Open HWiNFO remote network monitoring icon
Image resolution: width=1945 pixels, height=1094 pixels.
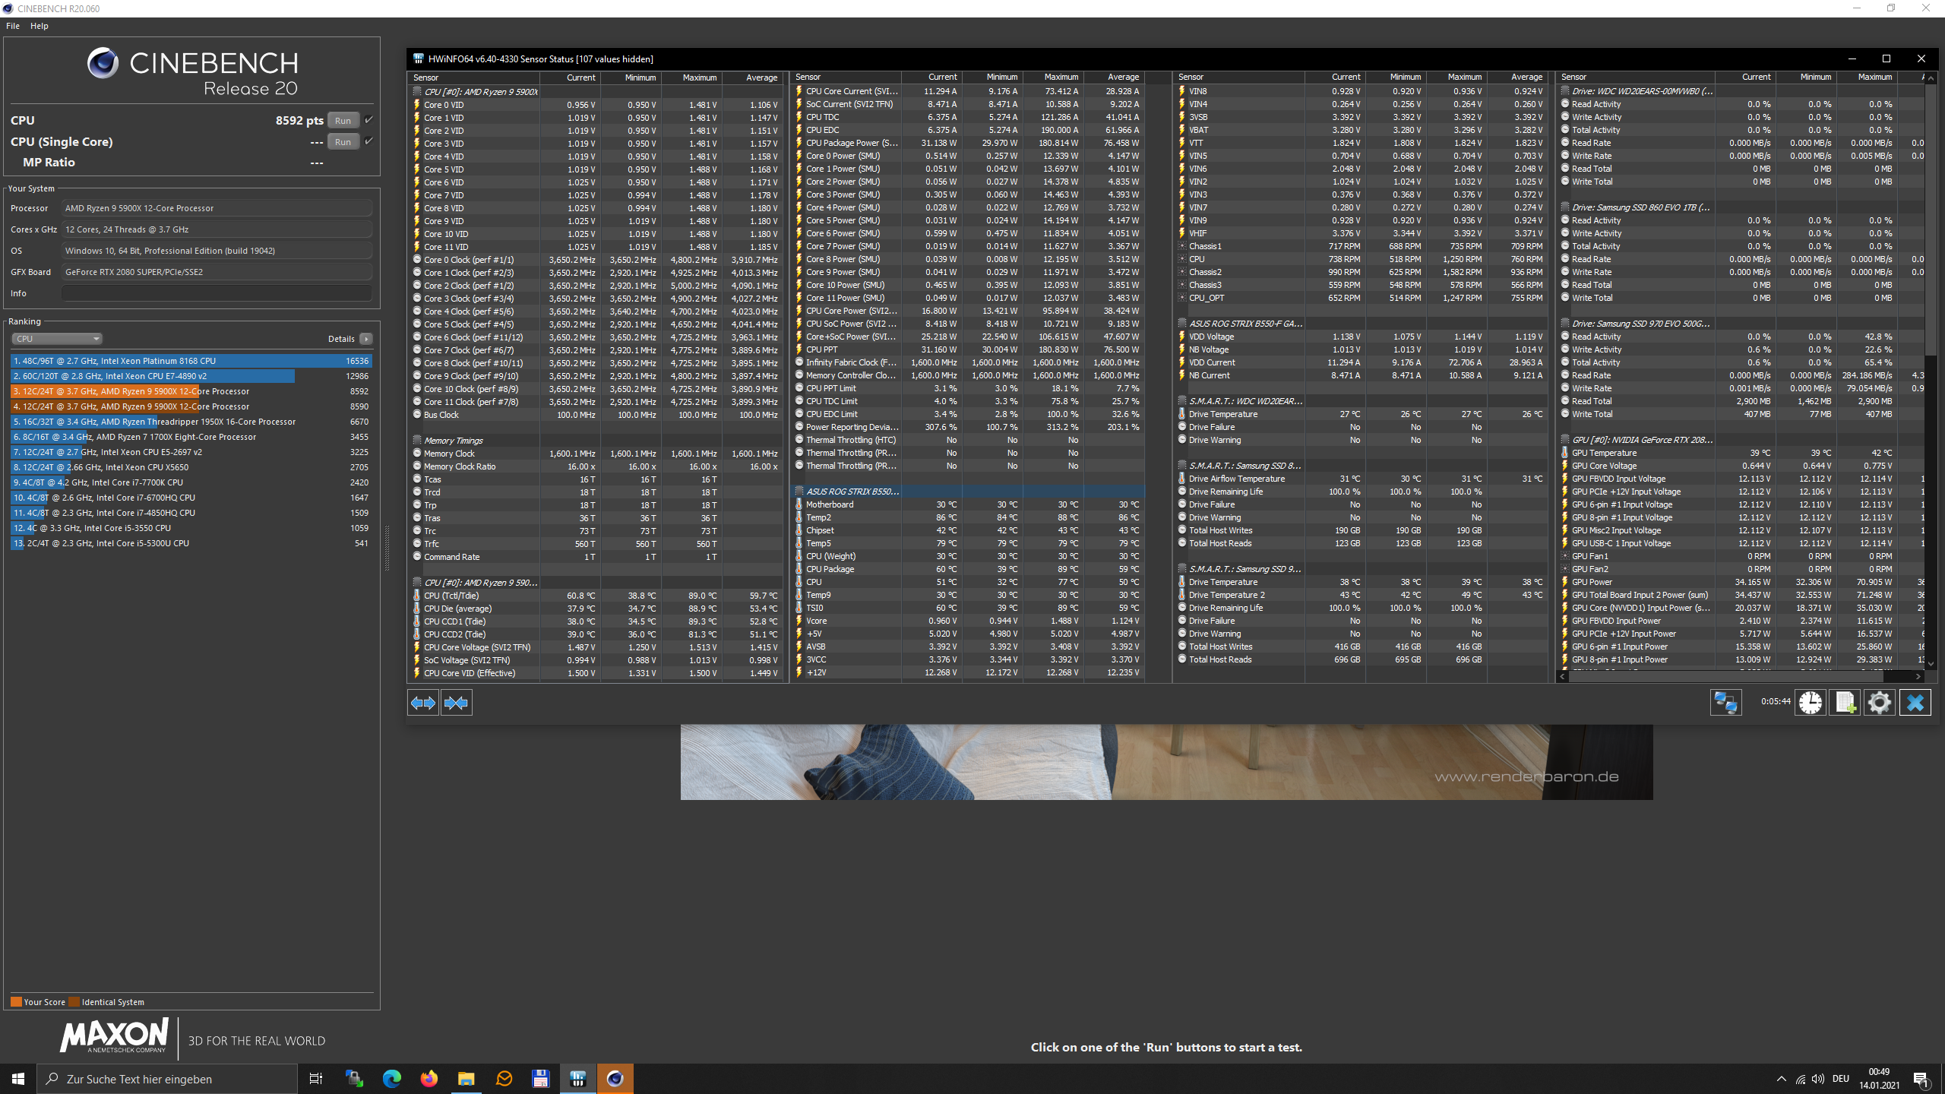1725,703
